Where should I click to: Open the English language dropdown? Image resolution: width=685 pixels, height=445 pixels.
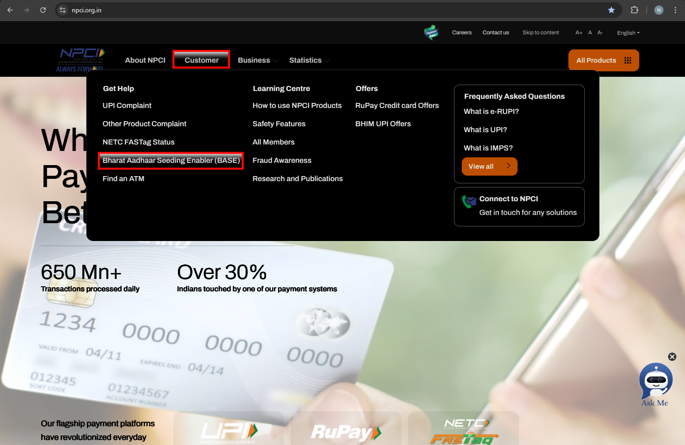click(x=628, y=33)
